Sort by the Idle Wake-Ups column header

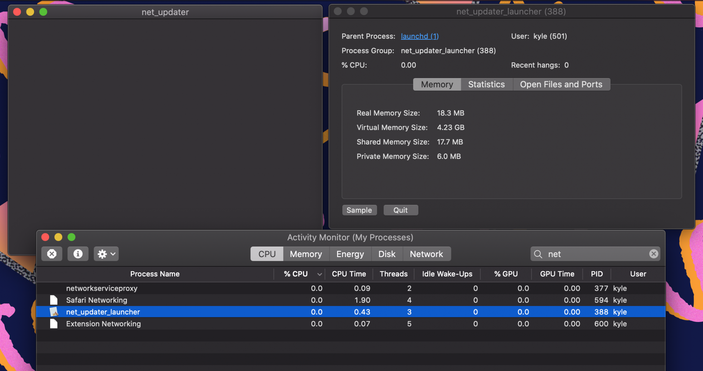pos(447,274)
